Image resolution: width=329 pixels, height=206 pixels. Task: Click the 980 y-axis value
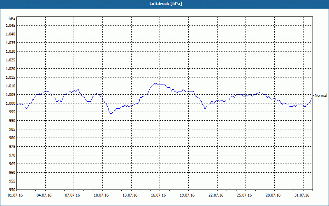[x=13, y=138]
